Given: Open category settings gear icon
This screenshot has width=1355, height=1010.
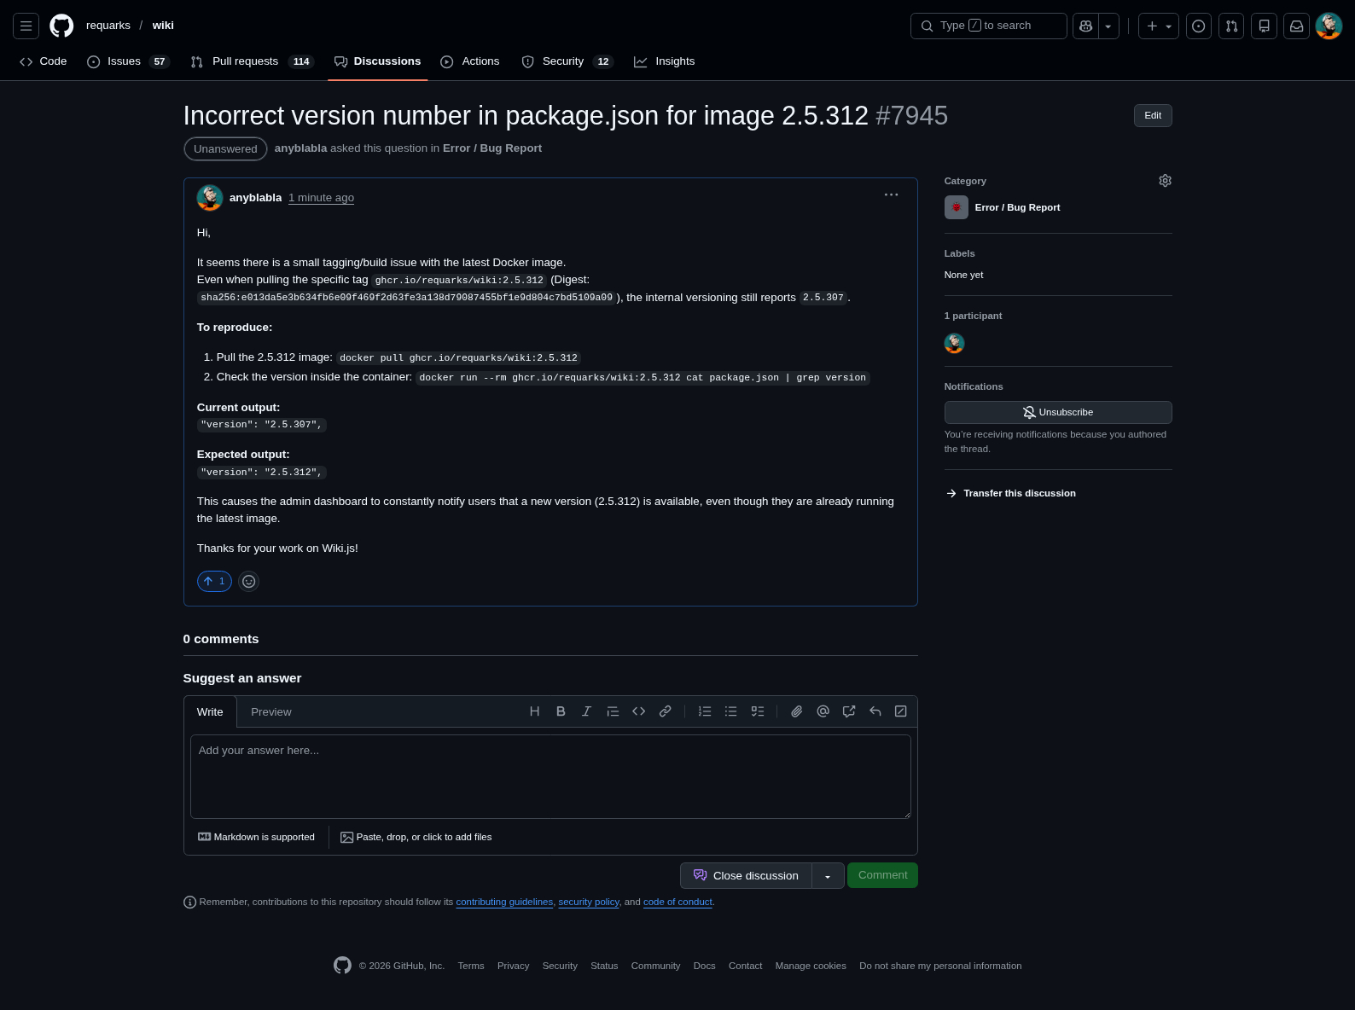Looking at the screenshot, I should click(1165, 181).
